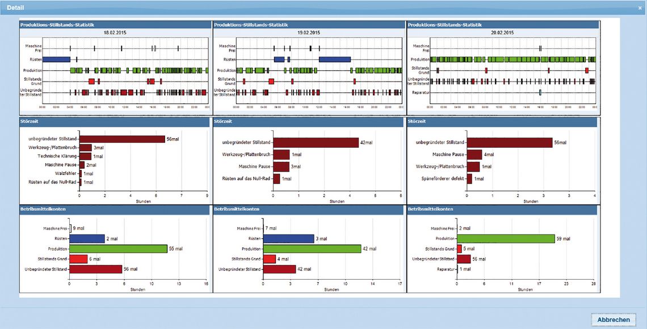Click the green Produktion bar labeled 59 mal
The width and height of the screenshot is (647, 329).
click(x=506, y=238)
